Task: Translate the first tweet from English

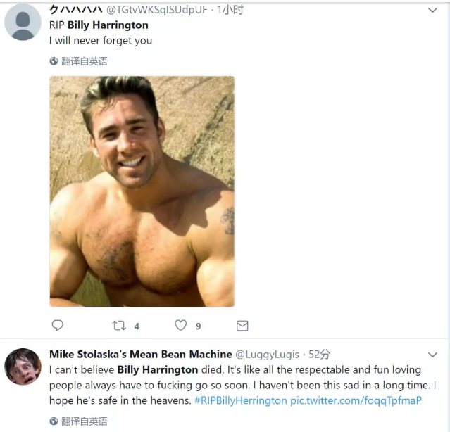Action: (x=84, y=61)
